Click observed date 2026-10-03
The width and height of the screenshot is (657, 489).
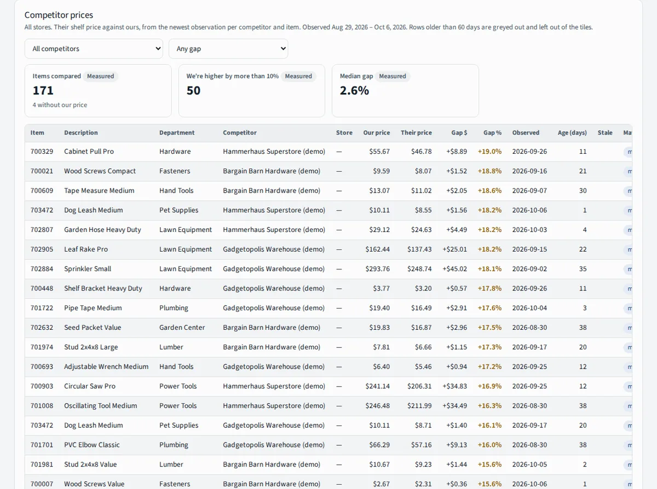click(x=529, y=230)
